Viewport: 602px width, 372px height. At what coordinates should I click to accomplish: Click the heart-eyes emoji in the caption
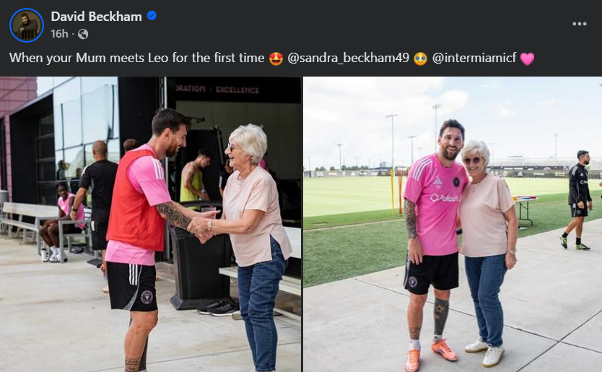(x=276, y=59)
